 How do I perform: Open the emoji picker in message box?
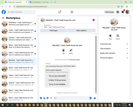[90, 98]
